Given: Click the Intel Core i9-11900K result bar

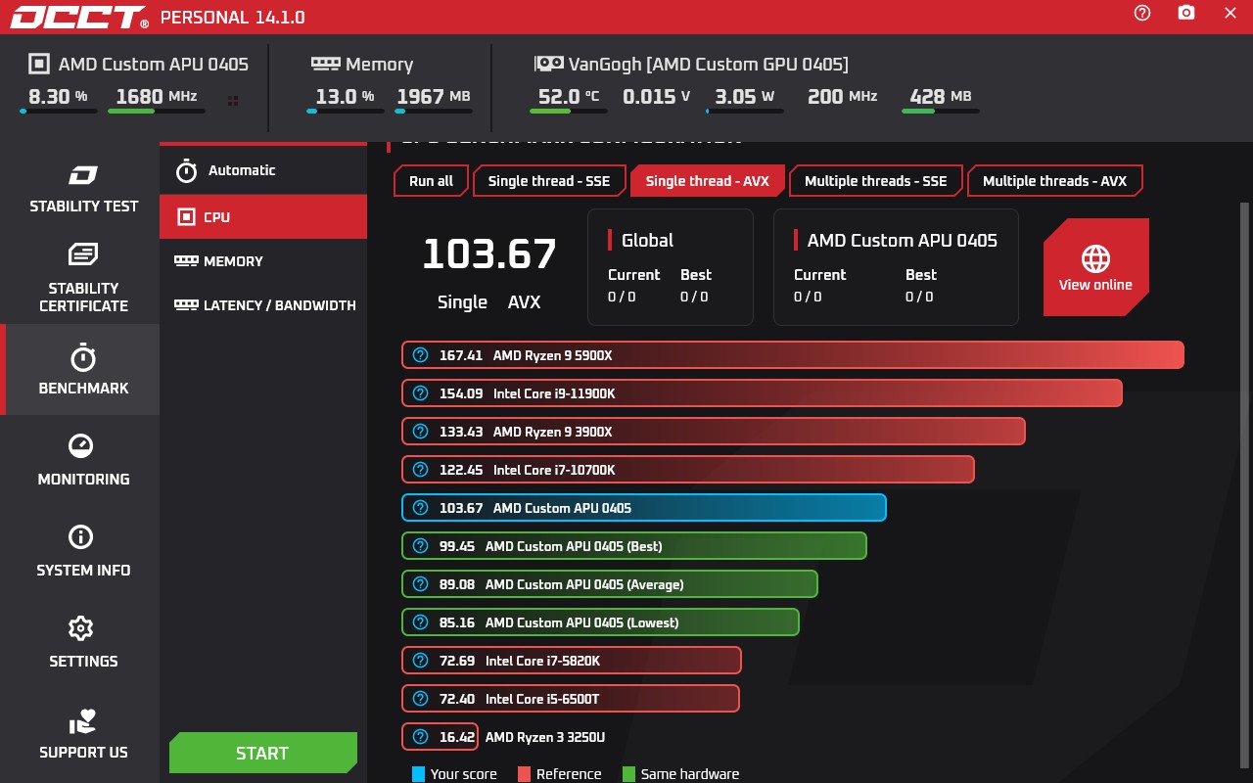Looking at the screenshot, I should pos(762,393).
